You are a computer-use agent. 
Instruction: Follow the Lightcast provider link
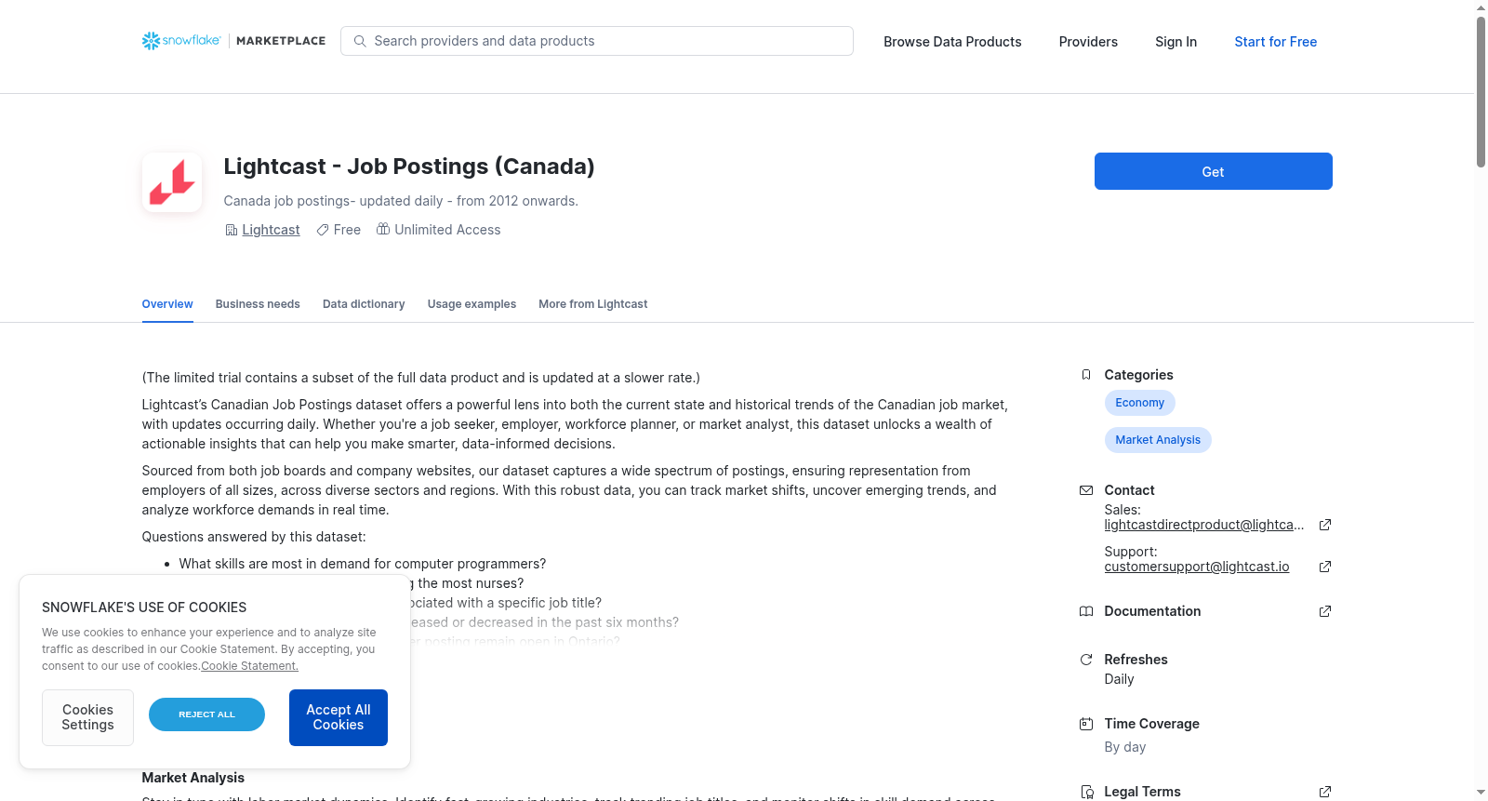pyautogui.click(x=271, y=230)
